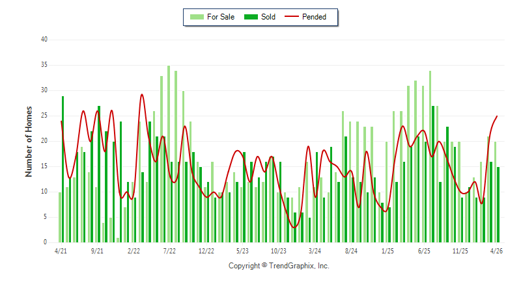Click the Number of Homes axis title
521x282 pixels.
[x=29, y=142]
